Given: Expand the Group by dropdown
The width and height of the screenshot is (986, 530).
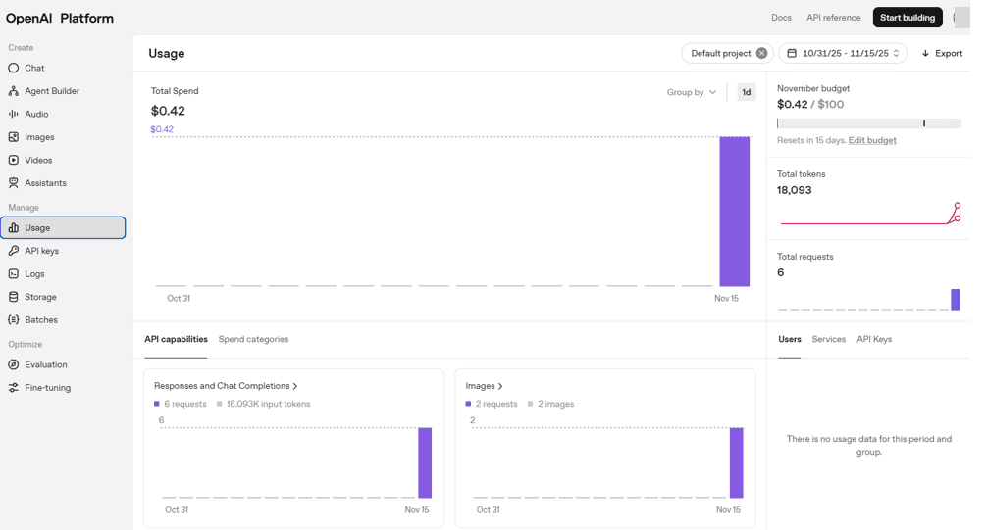Looking at the screenshot, I should tap(691, 92).
